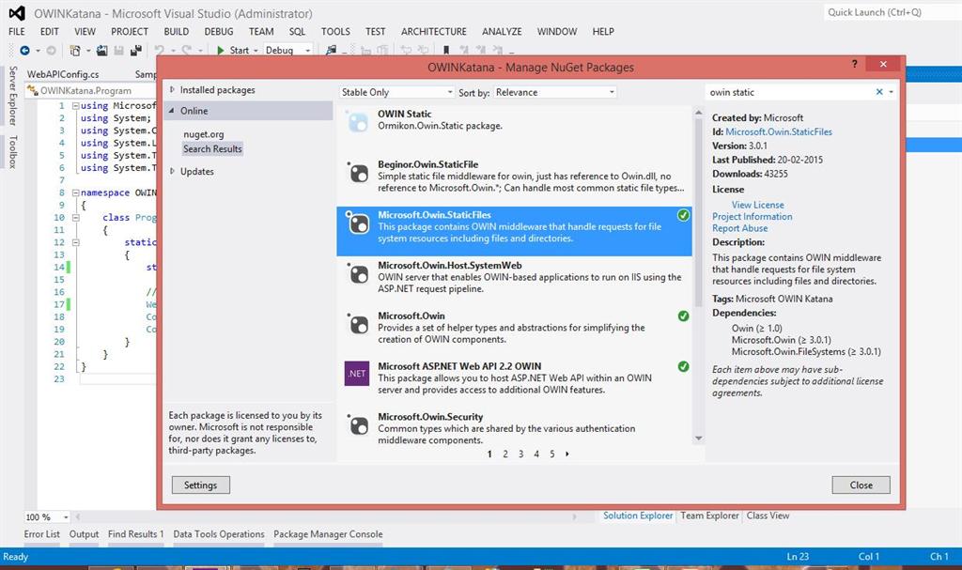The height and width of the screenshot is (570, 962).
Task: Click the Navigate Backward toolbar icon
Action: [24, 51]
